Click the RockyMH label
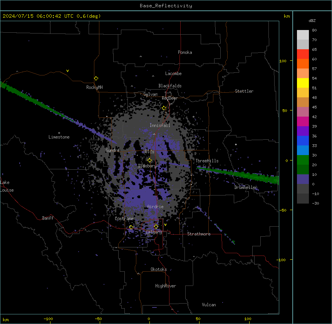The image size is (332, 324). coord(94,87)
